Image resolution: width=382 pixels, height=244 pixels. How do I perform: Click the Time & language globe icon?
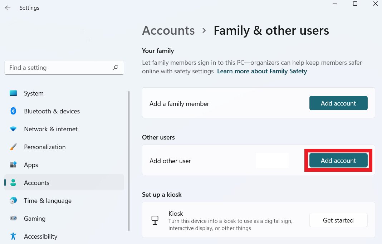(x=13, y=201)
